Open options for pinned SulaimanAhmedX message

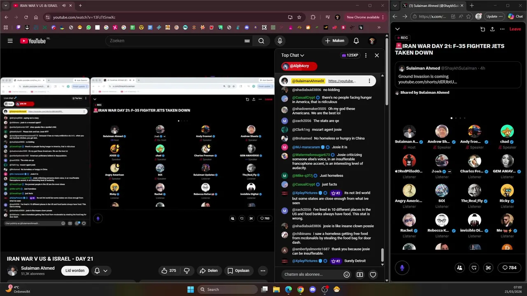369,81
